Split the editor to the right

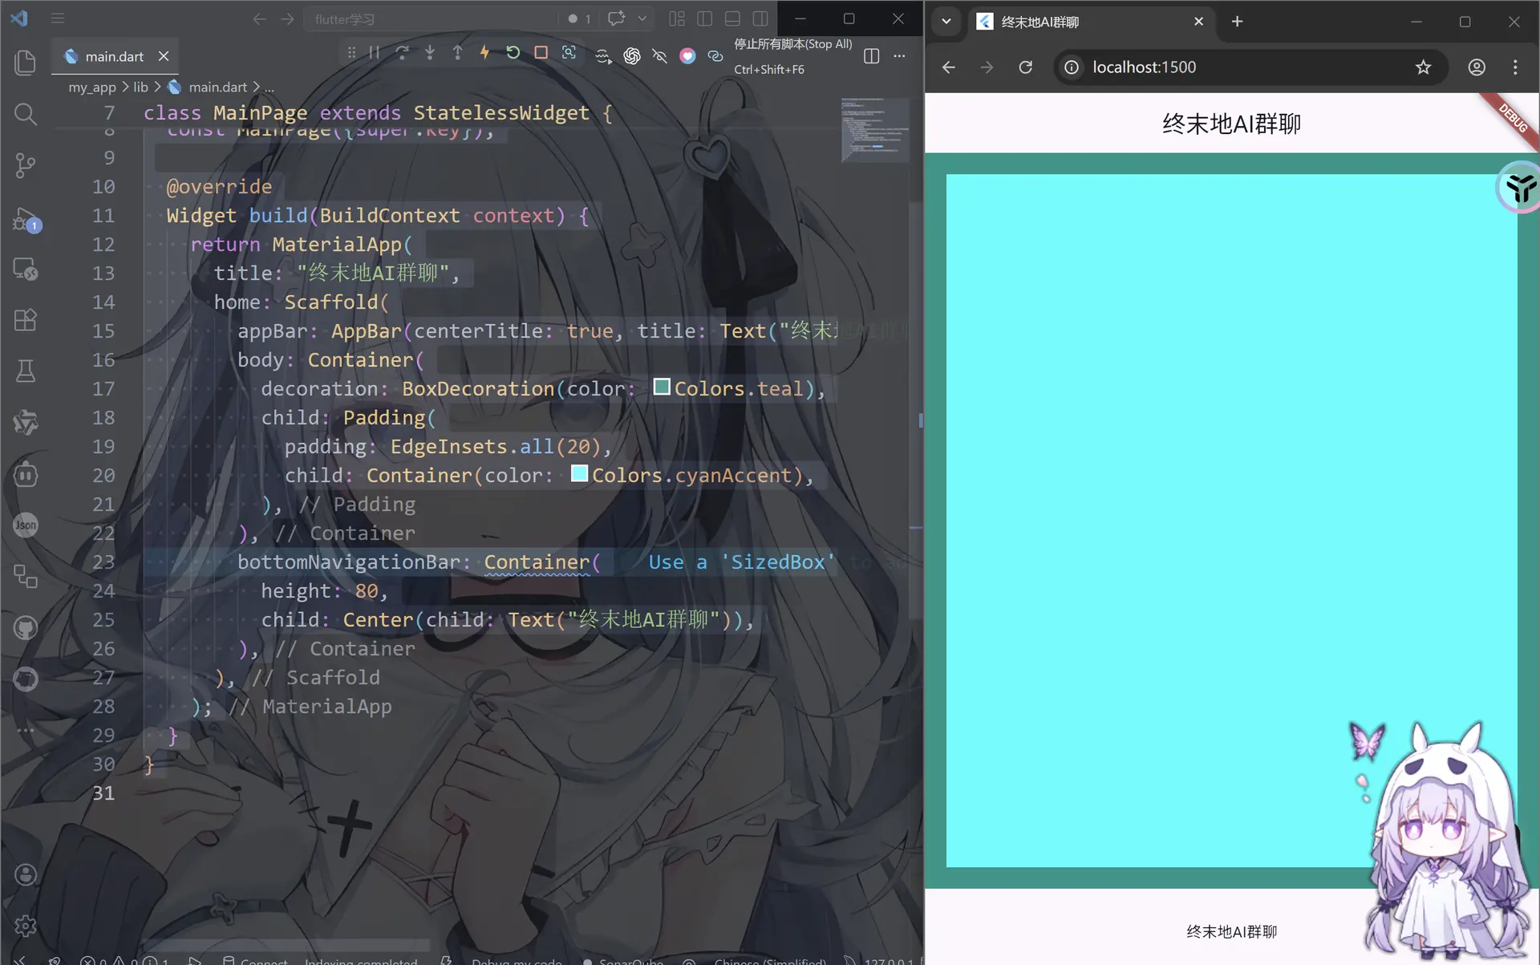click(x=872, y=55)
